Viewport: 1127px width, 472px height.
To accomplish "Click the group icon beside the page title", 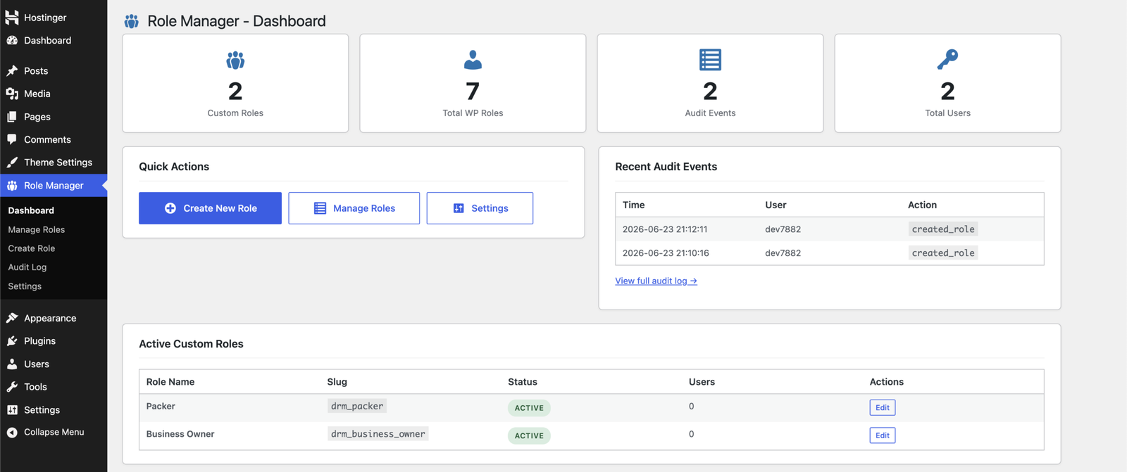I will pos(132,21).
